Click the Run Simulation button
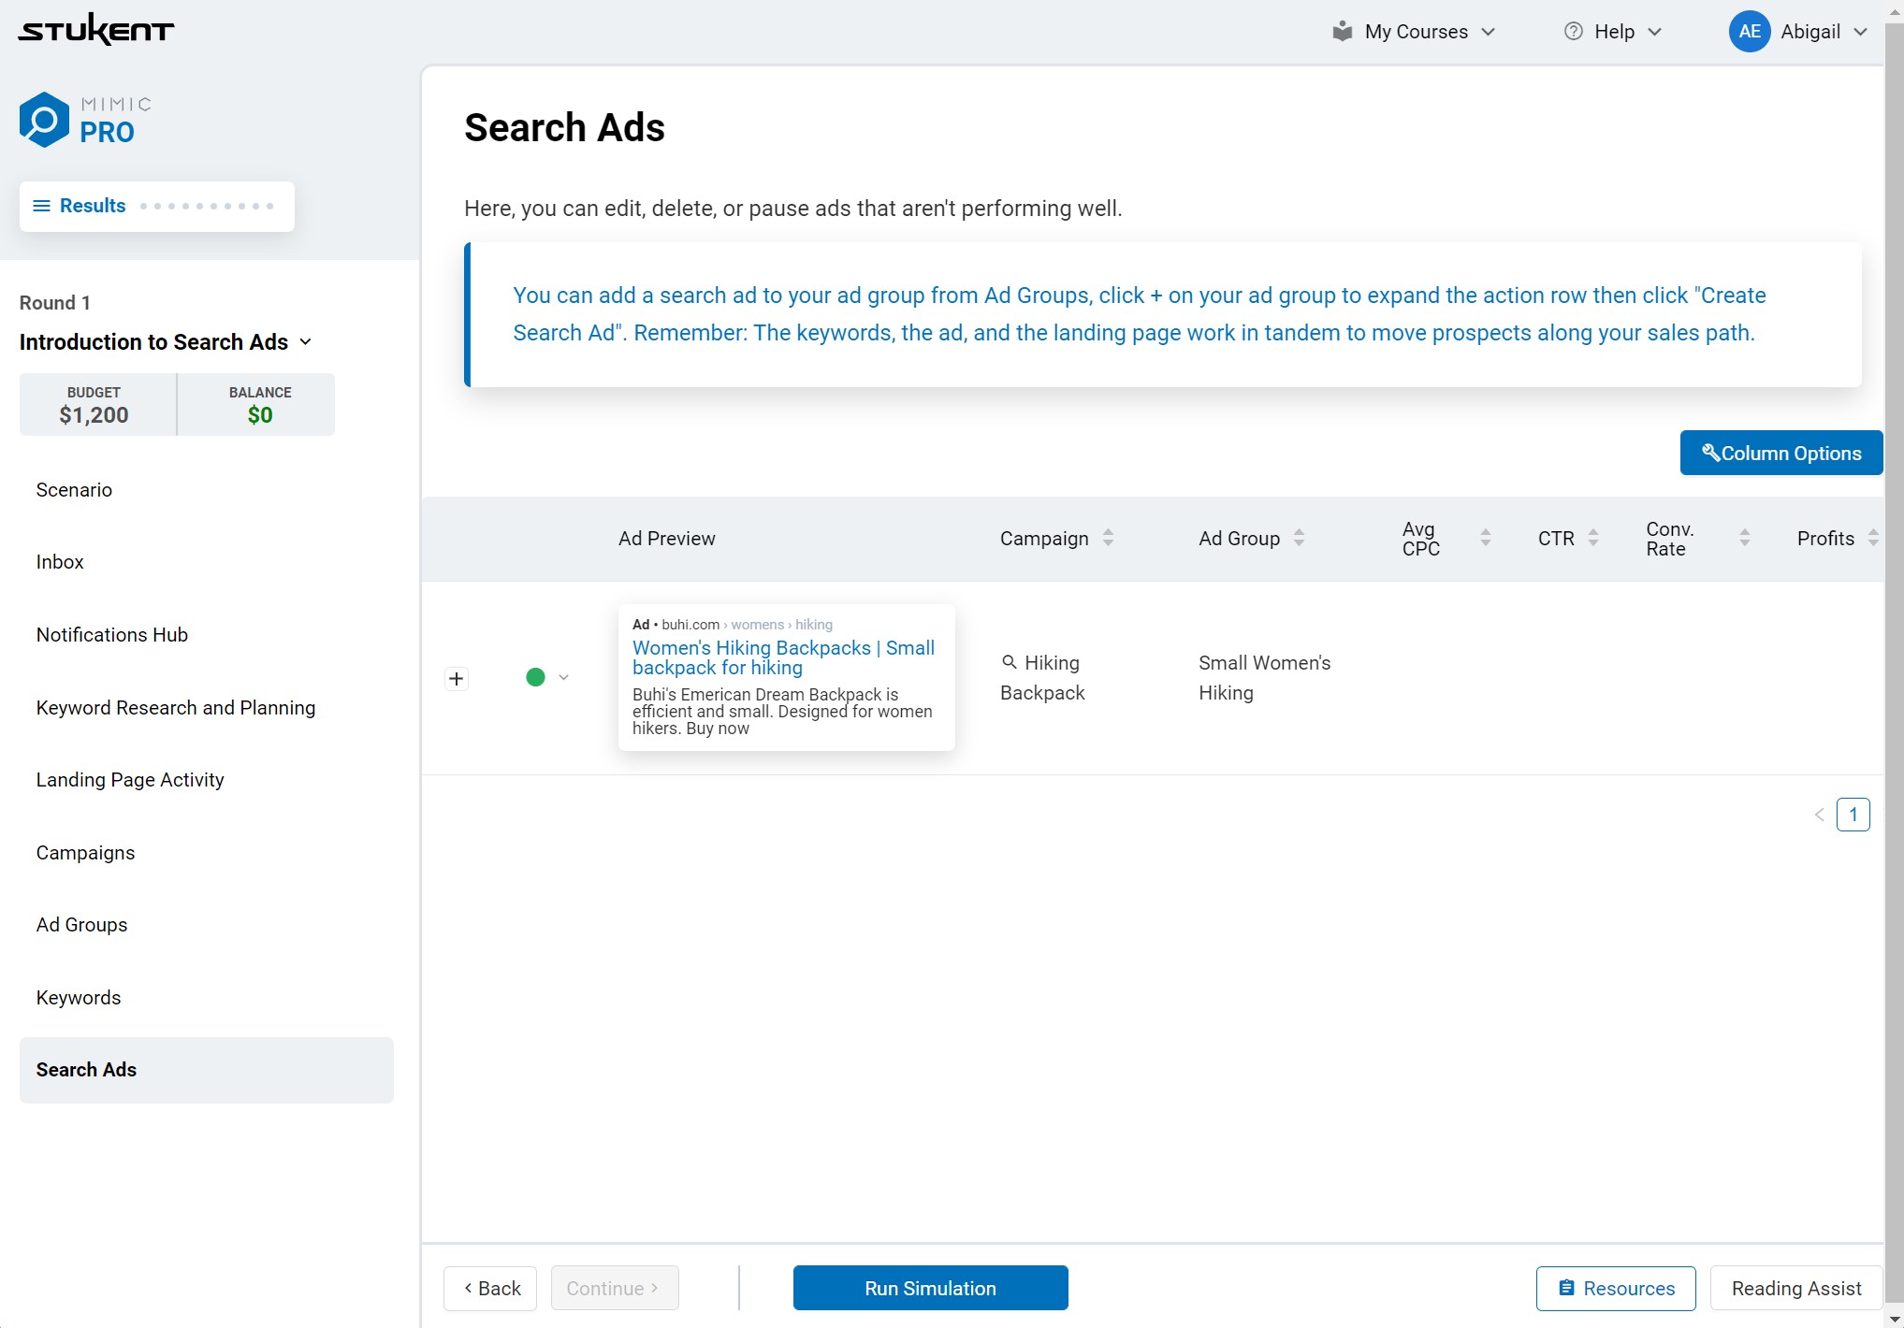The image size is (1904, 1328). pos(929,1288)
